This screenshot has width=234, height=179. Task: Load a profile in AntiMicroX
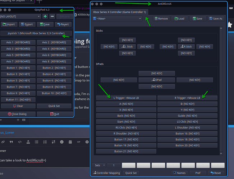pos(179,19)
